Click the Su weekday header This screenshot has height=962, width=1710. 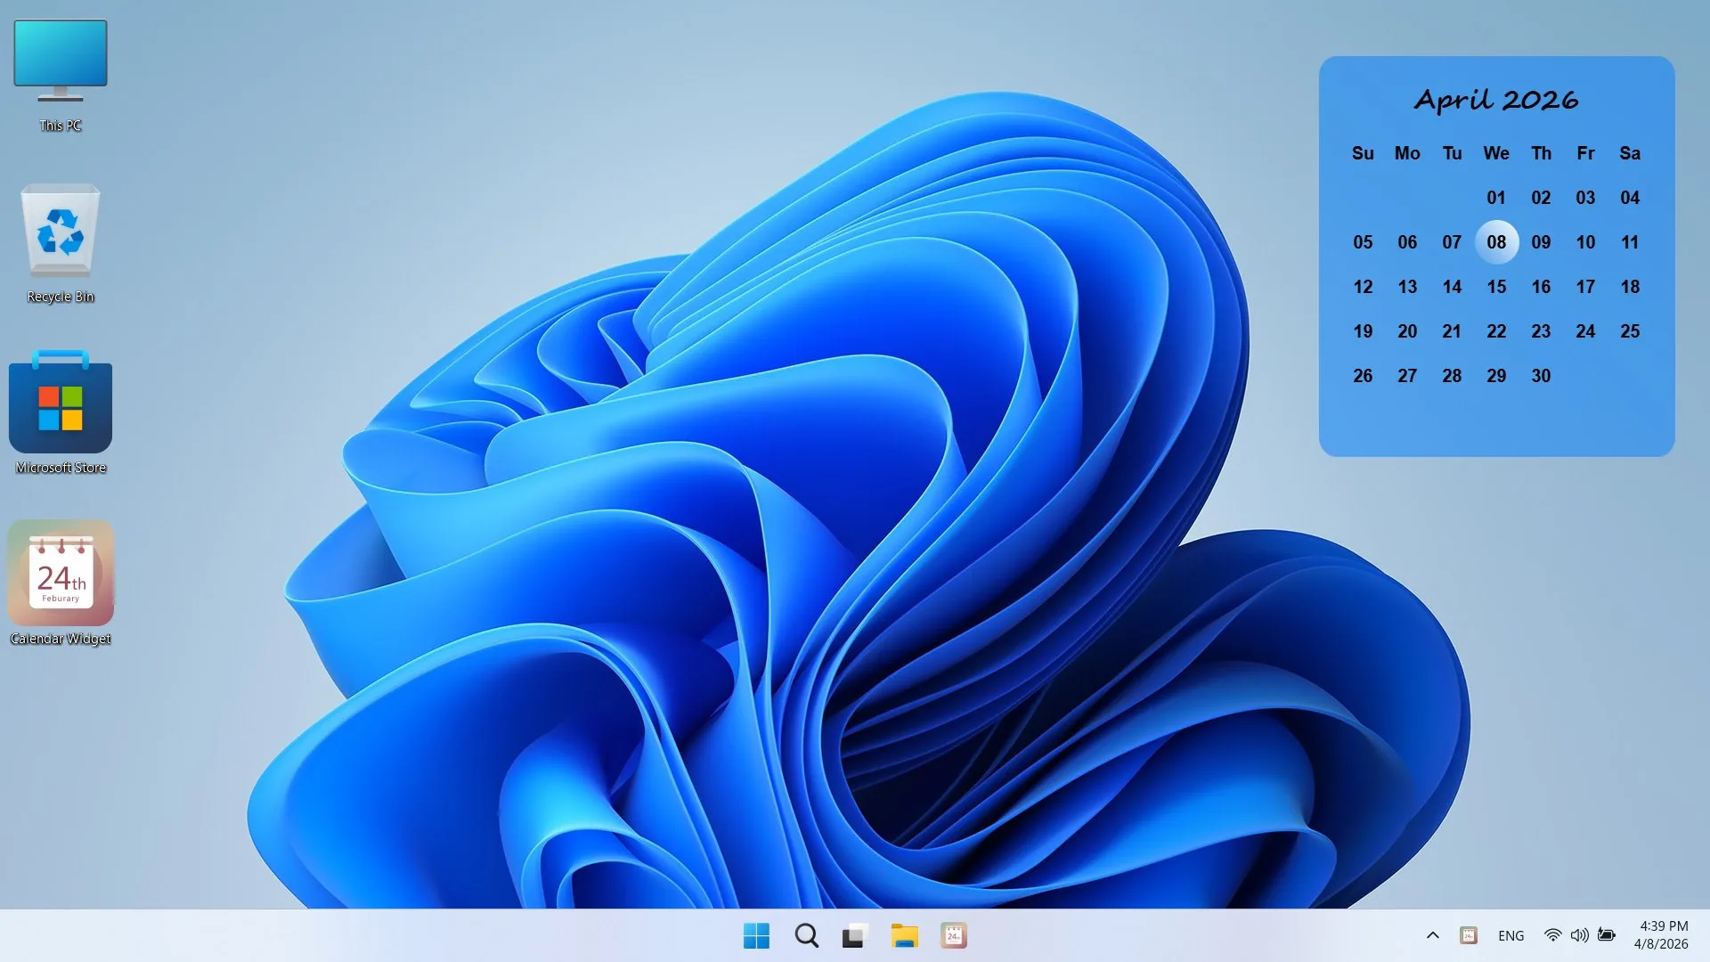pos(1363,153)
